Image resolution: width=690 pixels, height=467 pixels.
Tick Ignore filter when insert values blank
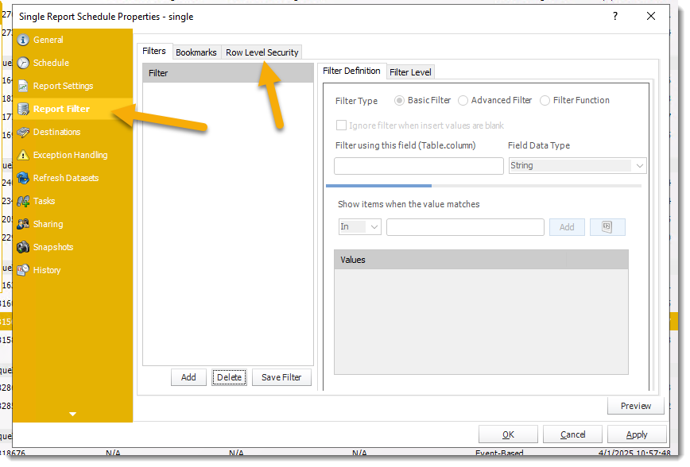[341, 125]
